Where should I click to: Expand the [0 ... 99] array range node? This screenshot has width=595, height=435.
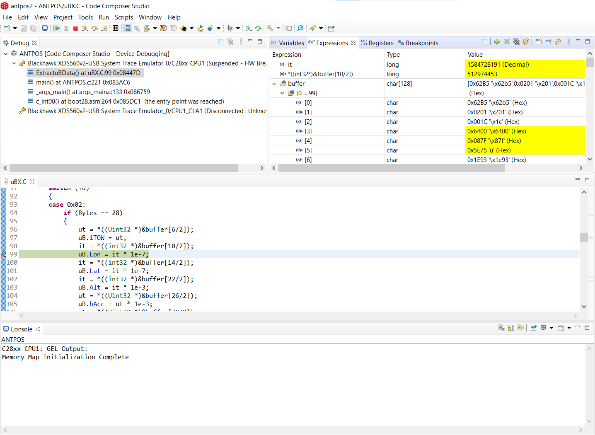click(x=283, y=93)
